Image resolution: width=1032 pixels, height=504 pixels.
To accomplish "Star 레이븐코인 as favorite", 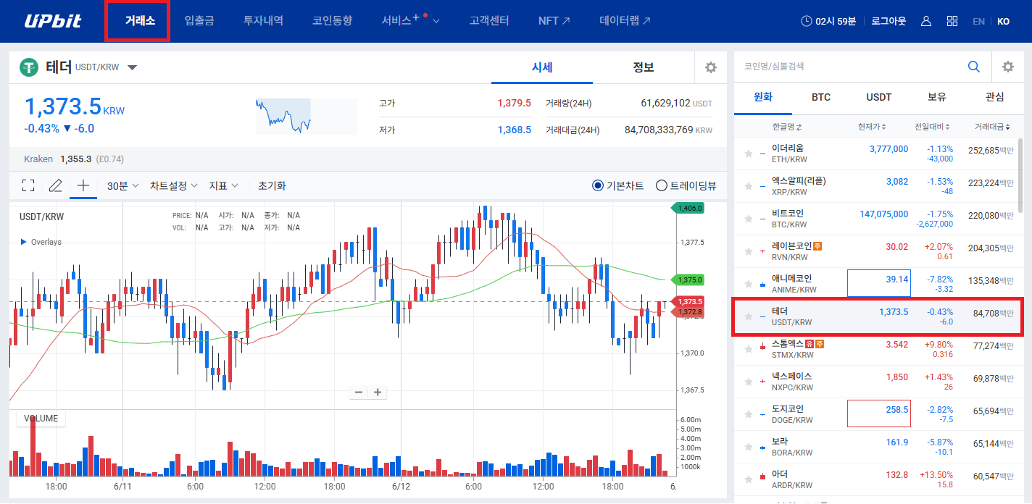I will pos(749,251).
